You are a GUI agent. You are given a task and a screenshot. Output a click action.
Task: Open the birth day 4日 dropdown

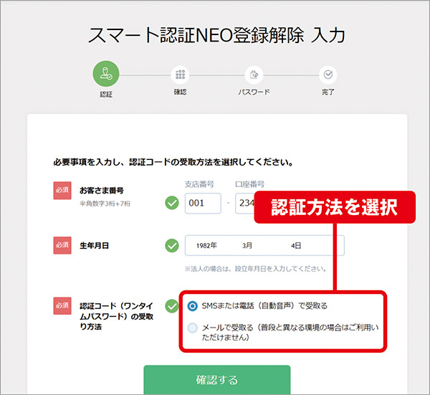[x=296, y=245]
